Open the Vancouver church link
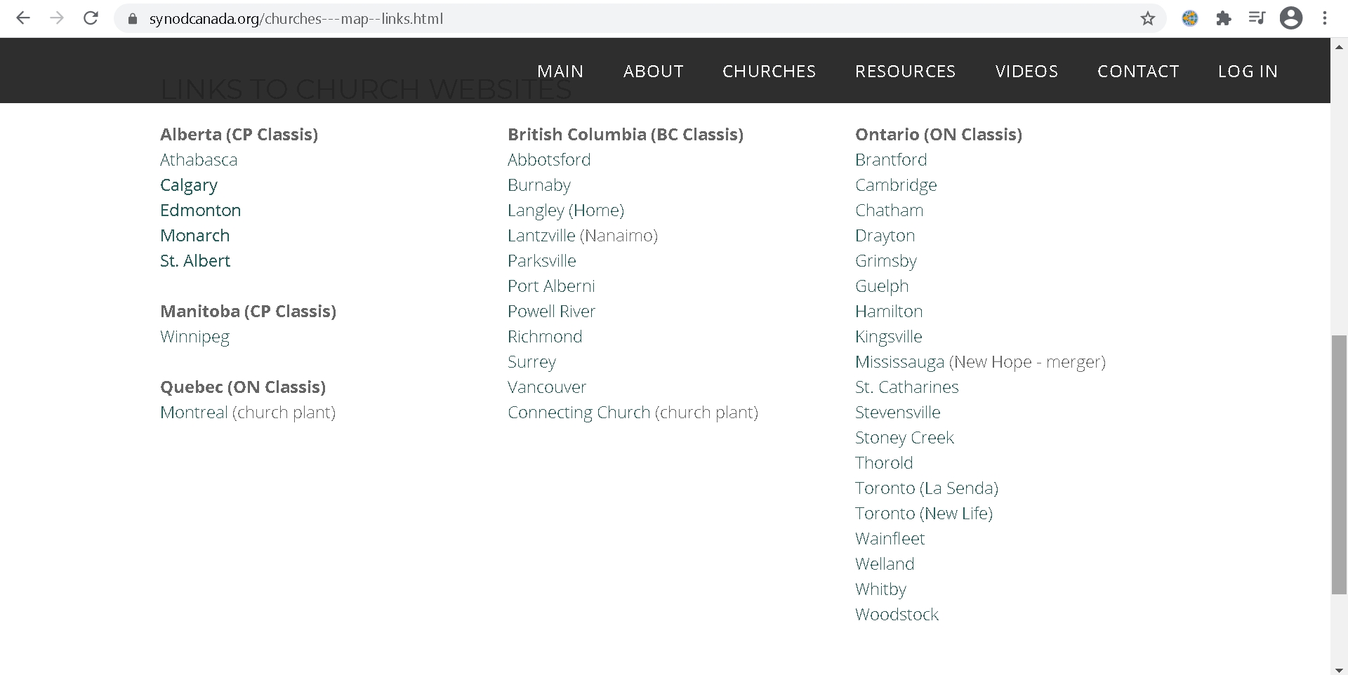The image size is (1348, 675). [547, 387]
